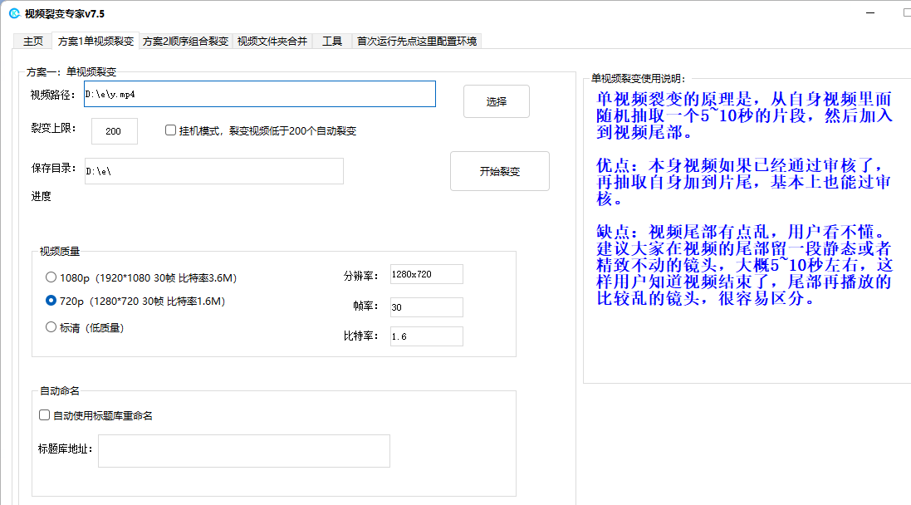Switch to 方案1单视频裂变 tab
911x505 pixels.
(96, 41)
